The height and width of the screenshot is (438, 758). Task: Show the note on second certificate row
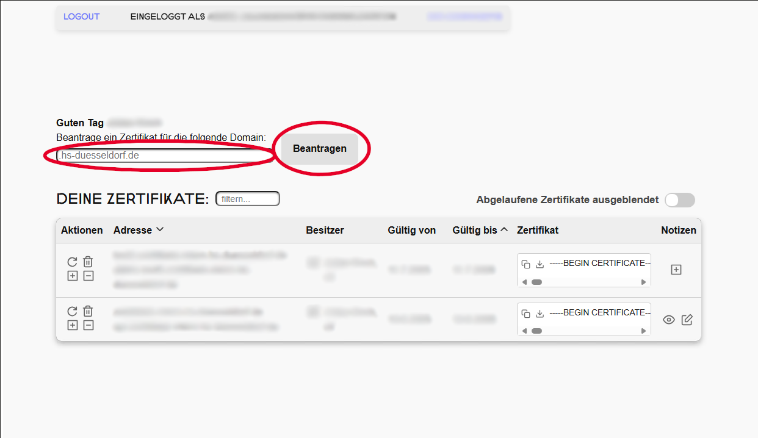[669, 320]
